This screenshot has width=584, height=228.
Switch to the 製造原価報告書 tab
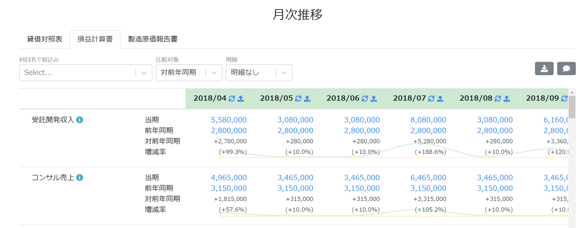(153, 39)
